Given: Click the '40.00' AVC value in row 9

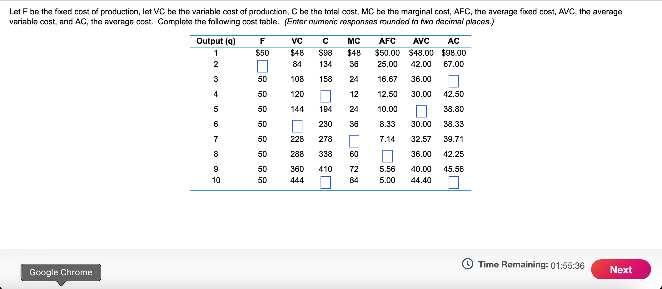Looking at the screenshot, I should pyautogui.click(x=421, y=169).
